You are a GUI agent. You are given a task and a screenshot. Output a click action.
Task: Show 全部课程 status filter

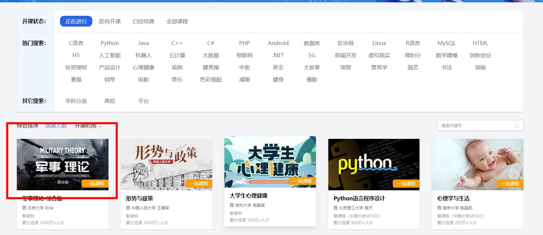[177, 22]
